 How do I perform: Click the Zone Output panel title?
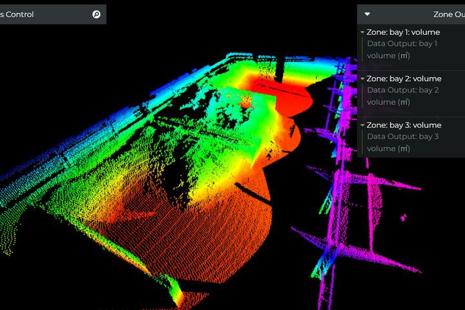point(449,14)
